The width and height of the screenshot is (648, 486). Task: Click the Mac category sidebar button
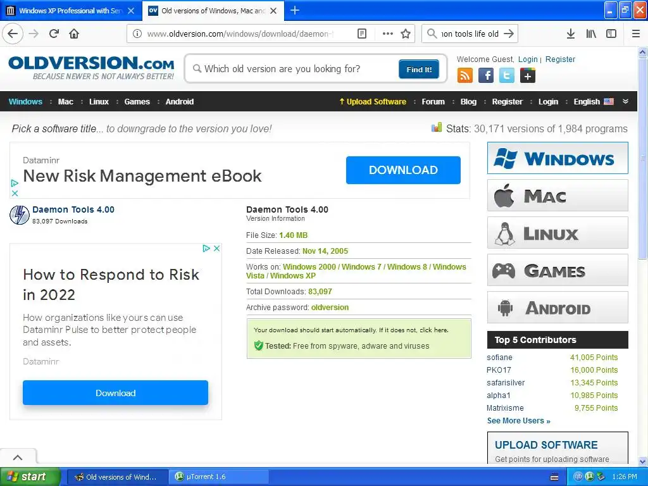[558, 196]
